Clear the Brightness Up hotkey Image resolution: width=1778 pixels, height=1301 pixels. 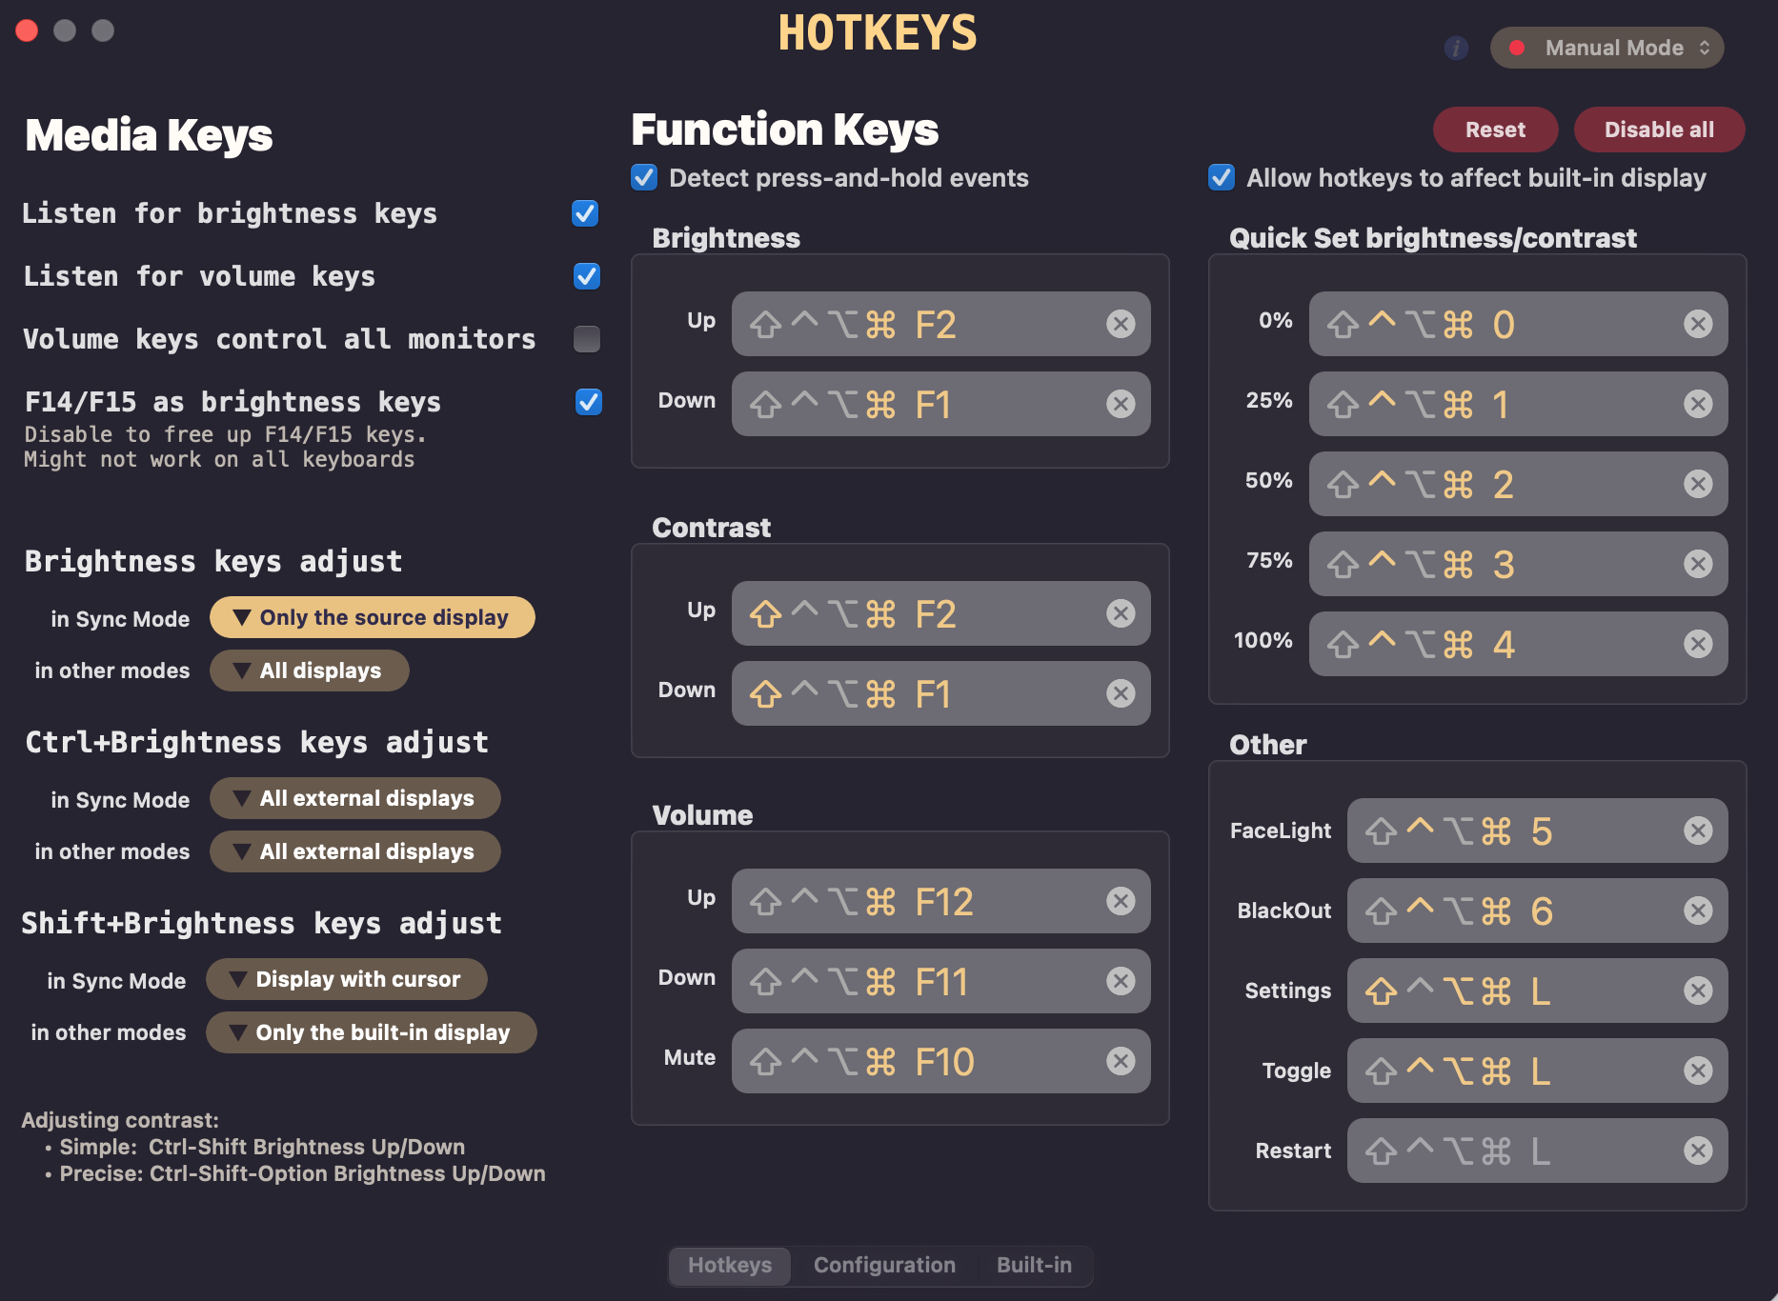pos(1121,324)
